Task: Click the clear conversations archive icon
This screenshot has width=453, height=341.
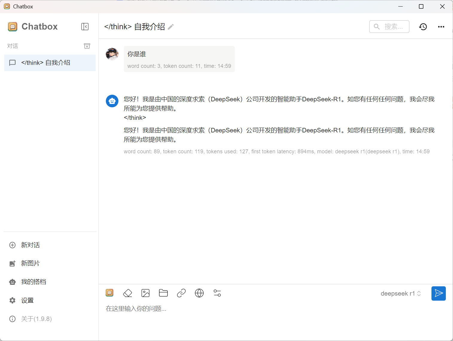Action: [87, 46]
